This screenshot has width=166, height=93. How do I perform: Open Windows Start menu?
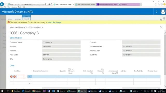tap(2, 91)
